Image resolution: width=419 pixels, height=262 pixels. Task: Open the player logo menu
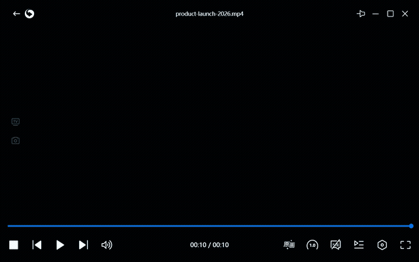tap(29, 14)
